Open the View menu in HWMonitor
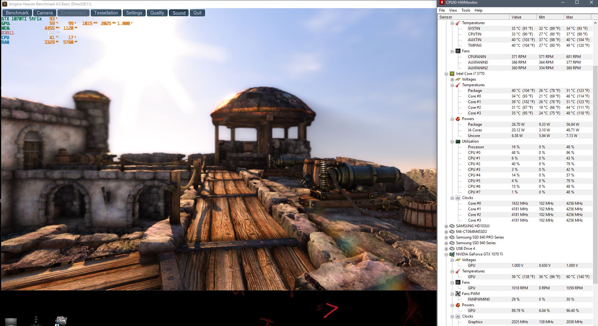 [453, 10]
